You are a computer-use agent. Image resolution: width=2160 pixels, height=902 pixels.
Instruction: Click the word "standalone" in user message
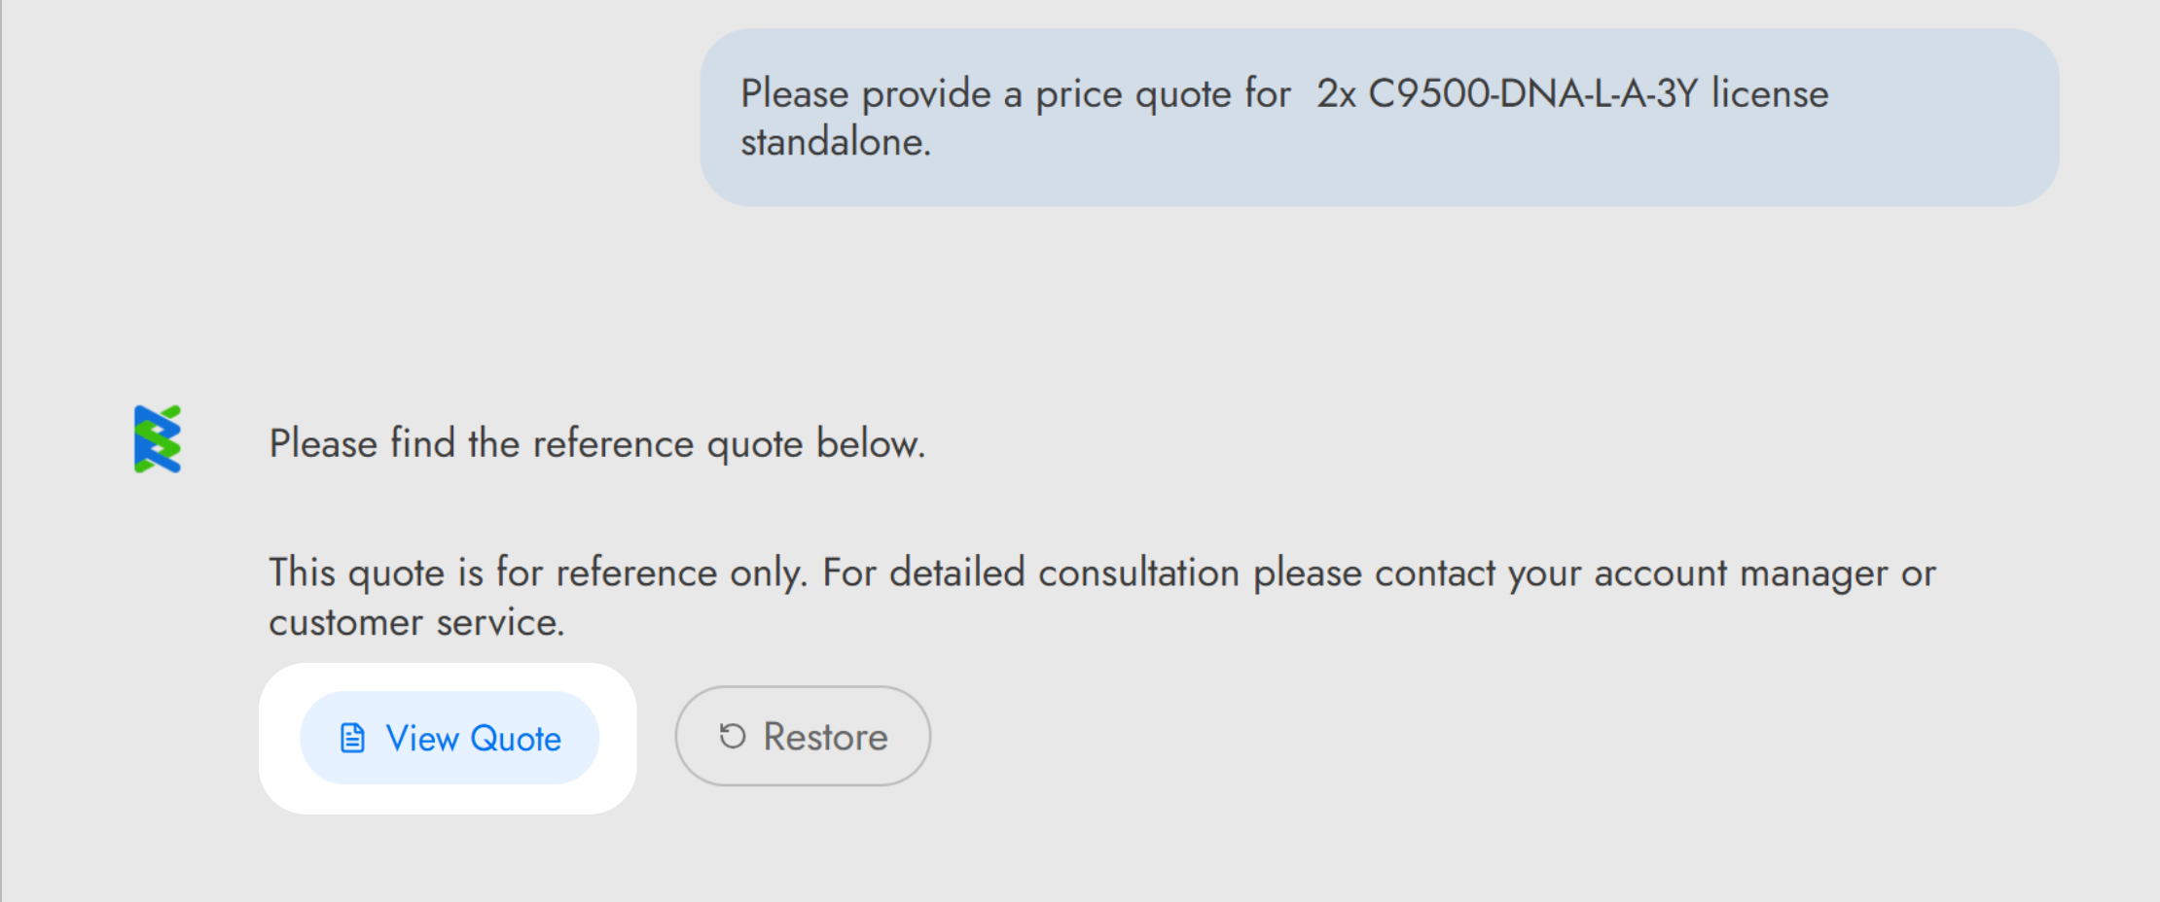tap(835, 142)
